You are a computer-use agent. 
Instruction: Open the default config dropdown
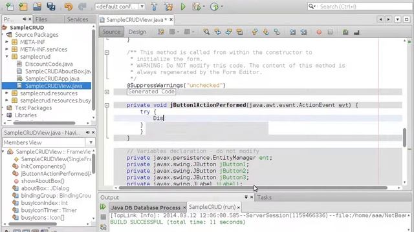(x=142, y=6)
